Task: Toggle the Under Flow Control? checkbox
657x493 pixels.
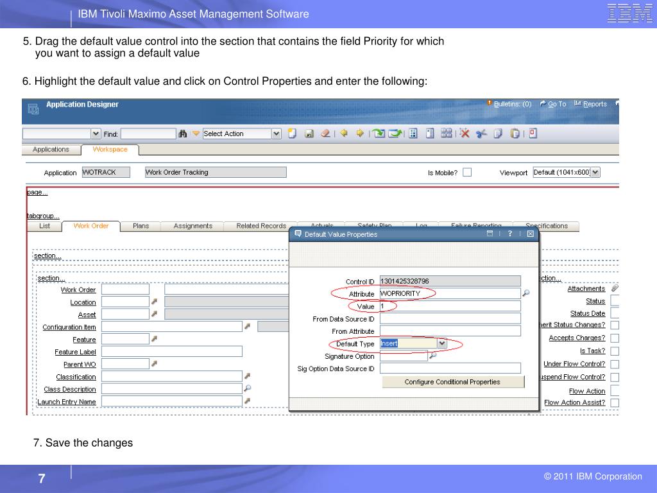Action: (615, 365)
